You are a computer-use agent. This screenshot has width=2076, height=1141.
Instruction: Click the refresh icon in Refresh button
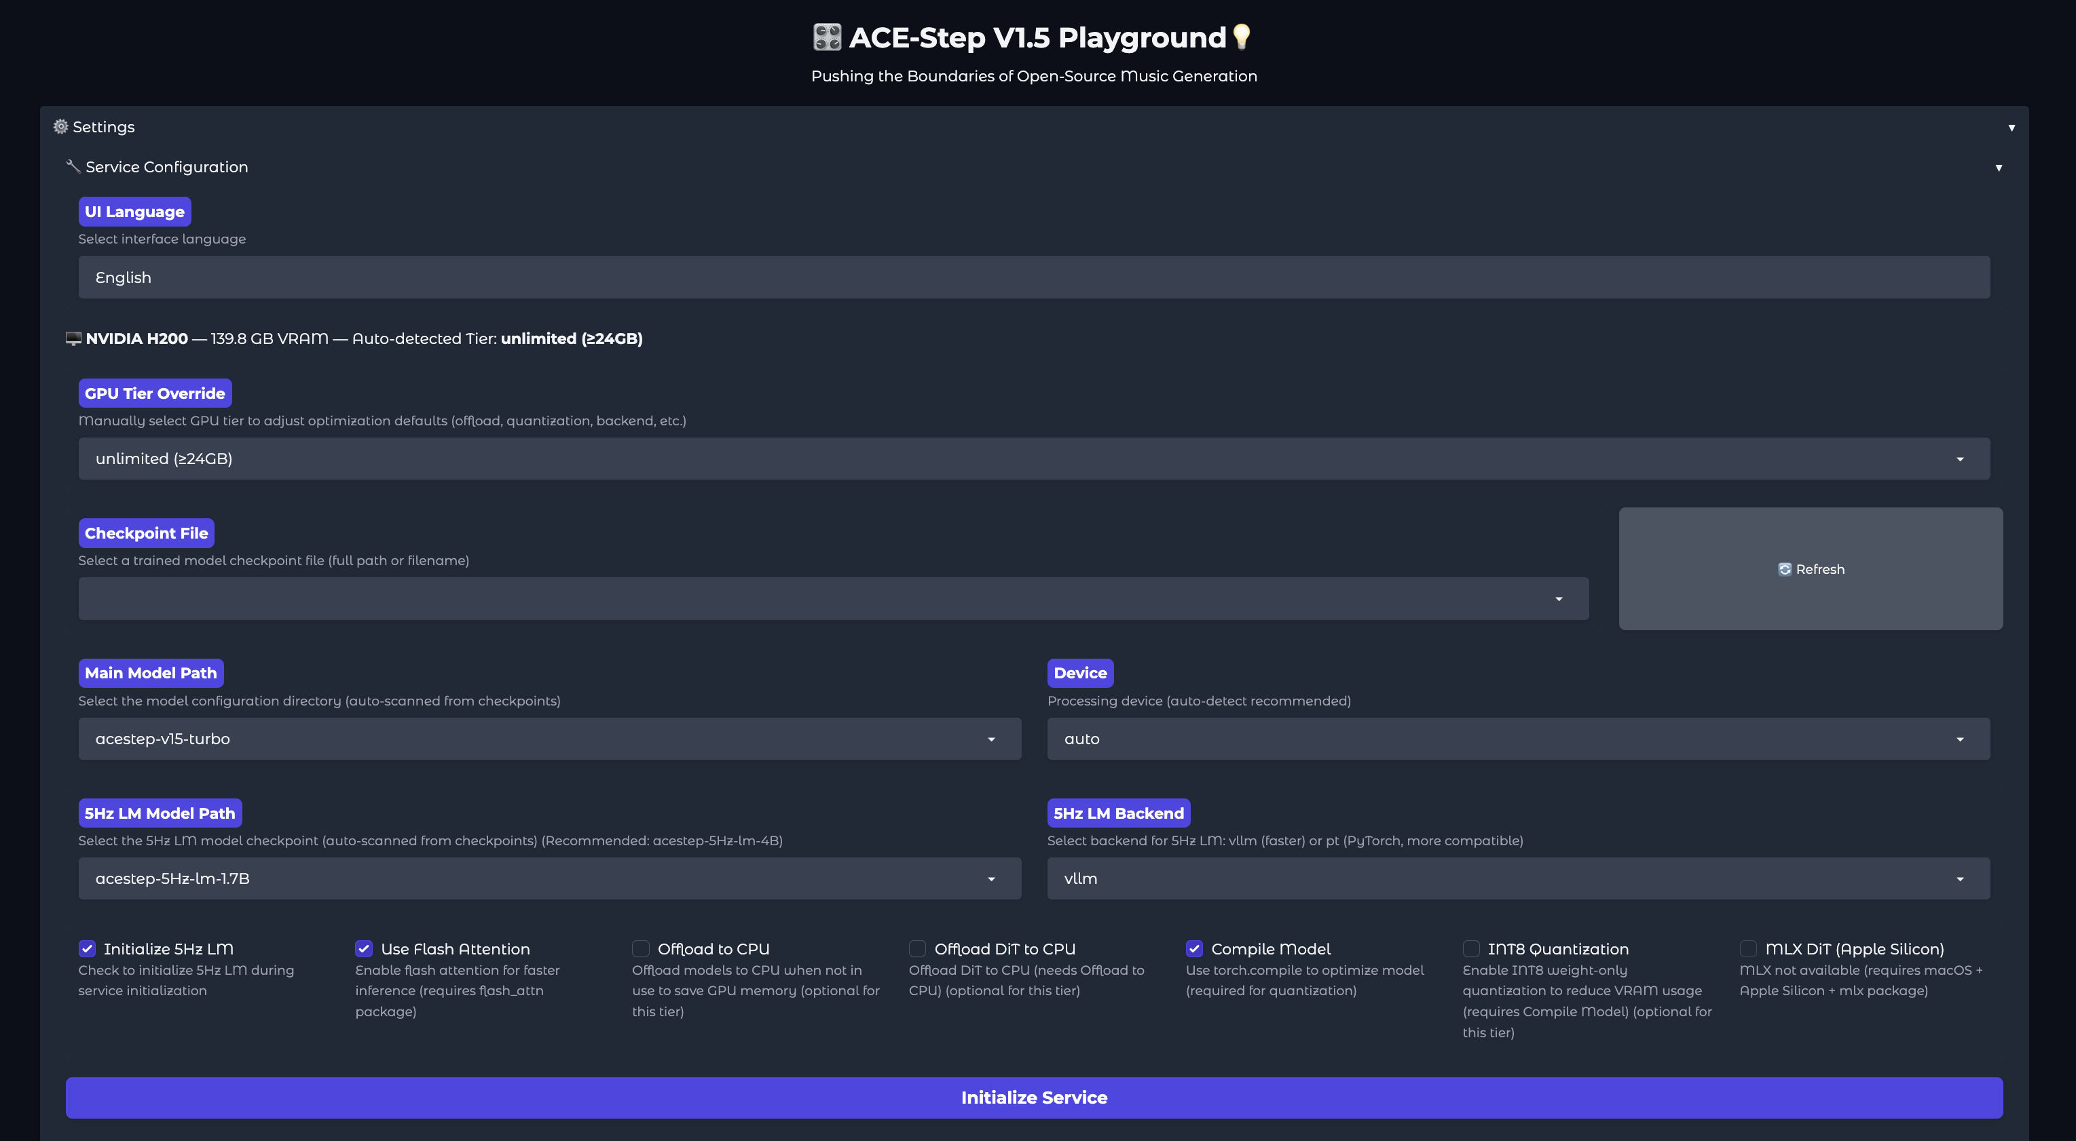pyautogui.click(x=1784, y=569)
